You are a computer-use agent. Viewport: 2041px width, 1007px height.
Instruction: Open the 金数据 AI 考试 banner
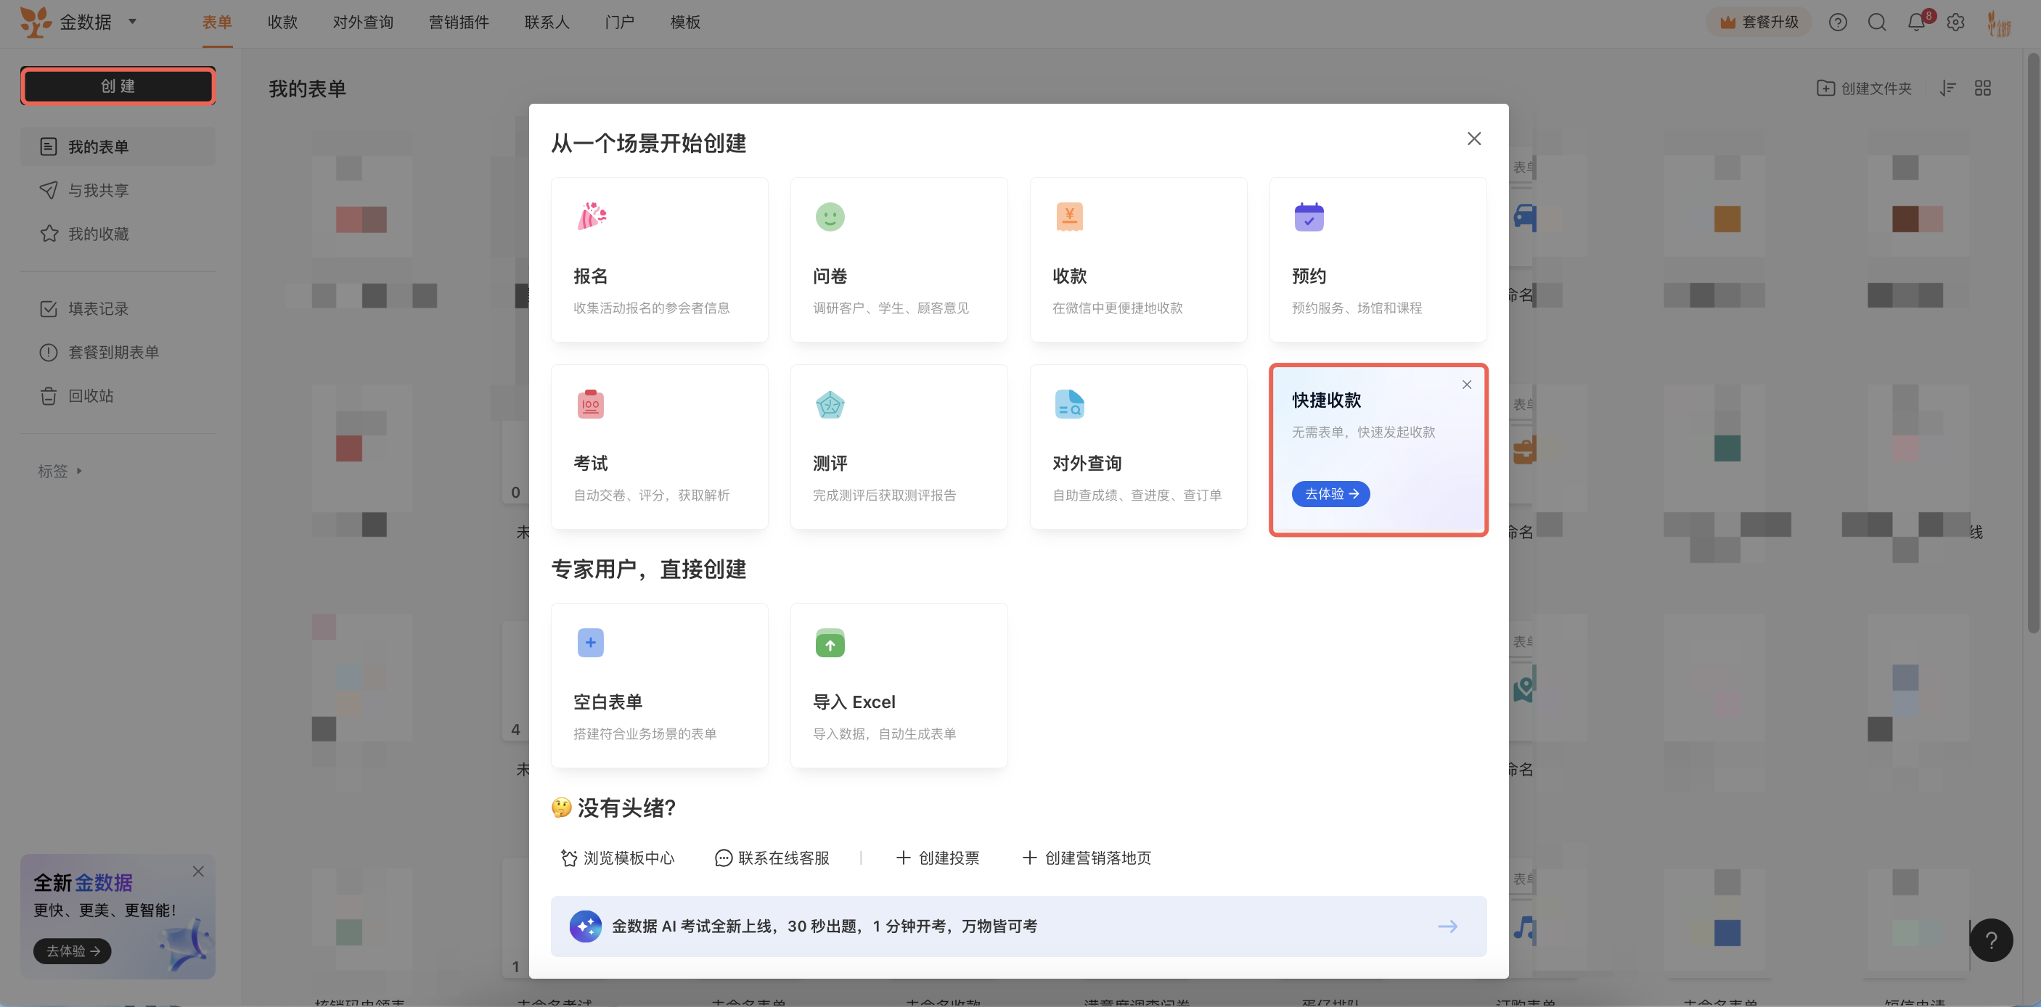point(1018,926)
